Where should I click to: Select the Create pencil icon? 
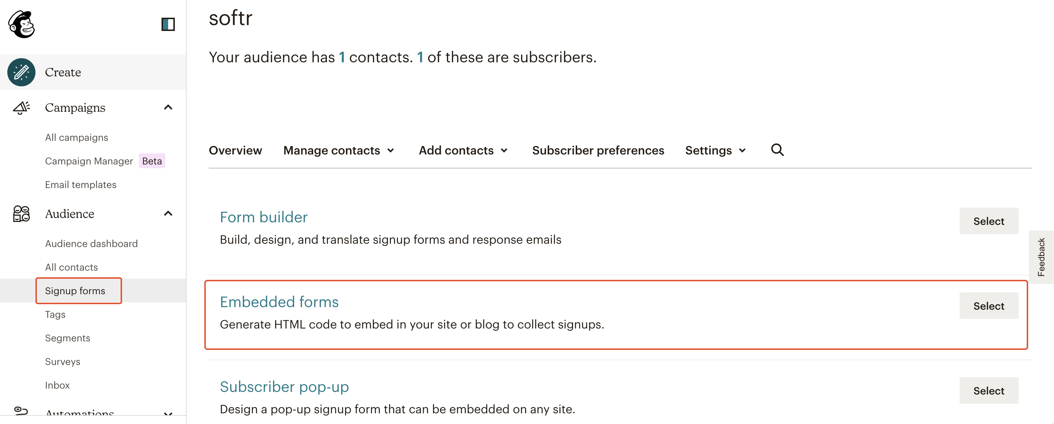click(x=21, y=72)
